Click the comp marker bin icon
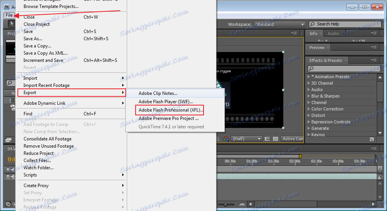 point(380,169)
